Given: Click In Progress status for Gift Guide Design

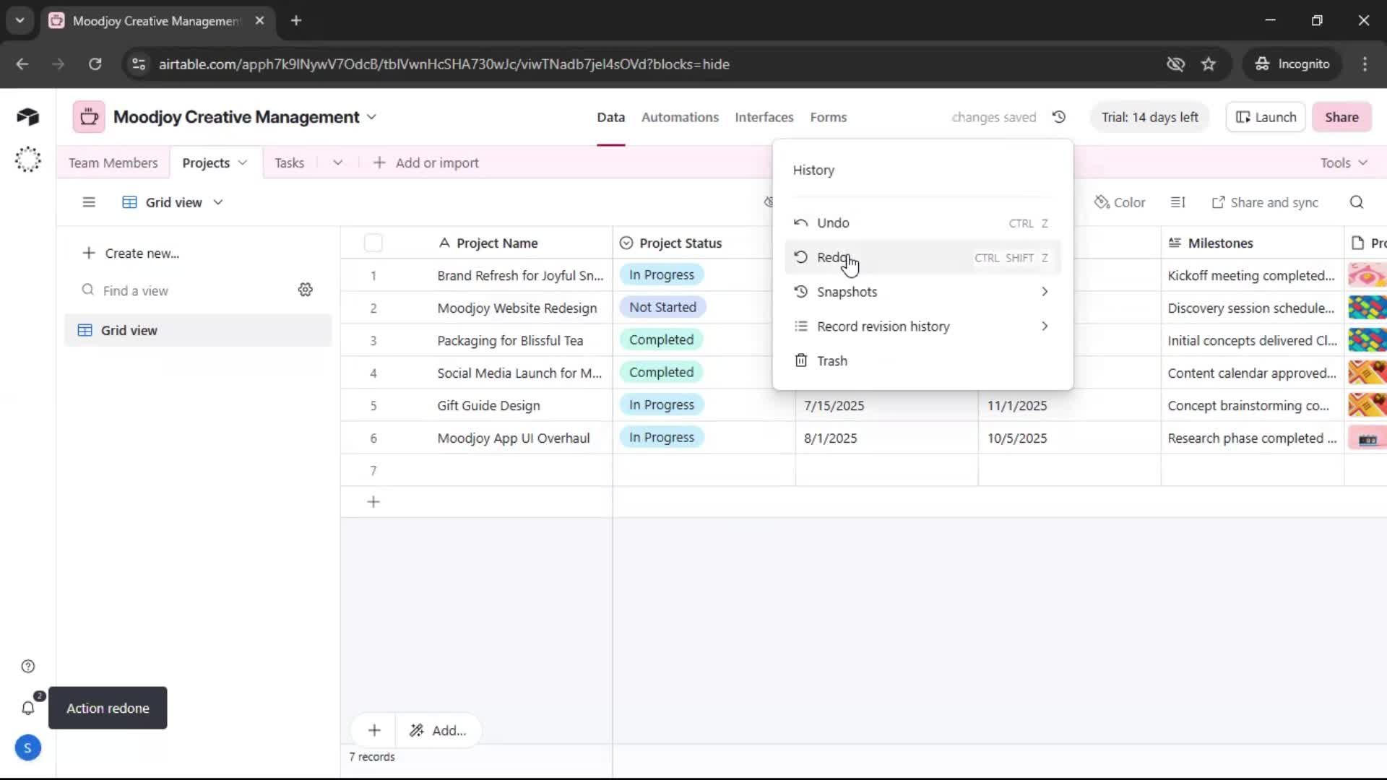Looking at the screenshot, I should click(x=661, y=404).
